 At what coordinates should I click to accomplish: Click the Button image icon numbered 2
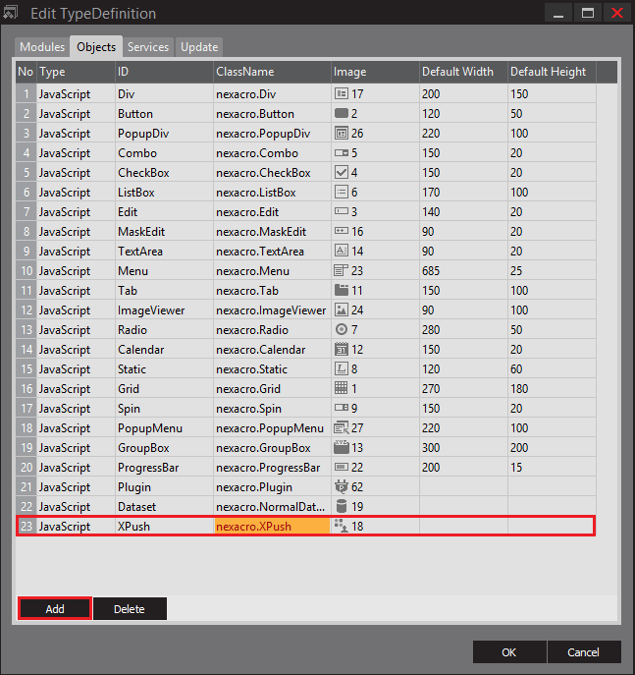[341, 114]
